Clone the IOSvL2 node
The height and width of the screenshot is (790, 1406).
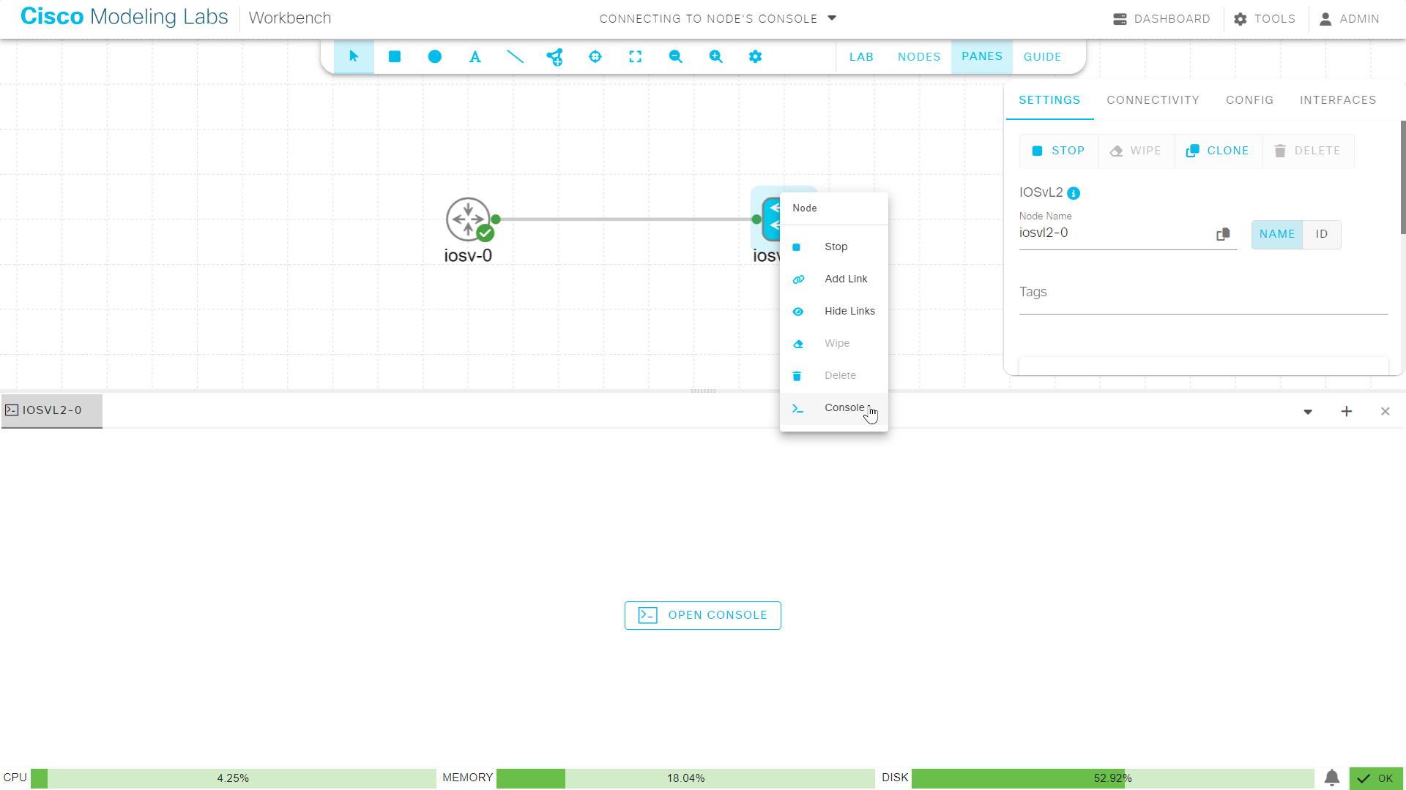pyautogui.click(x=1218, y=151)
